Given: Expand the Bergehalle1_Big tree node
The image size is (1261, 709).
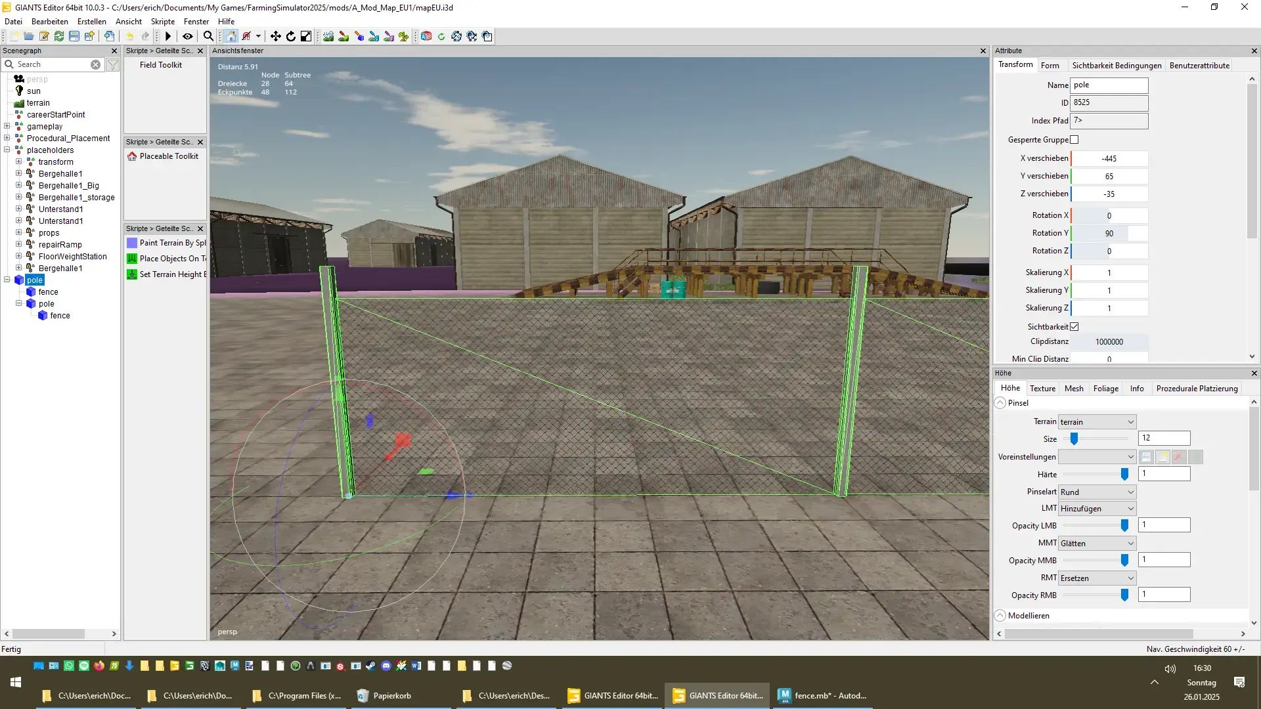Looking at the screenshot, I should (18, 186).
